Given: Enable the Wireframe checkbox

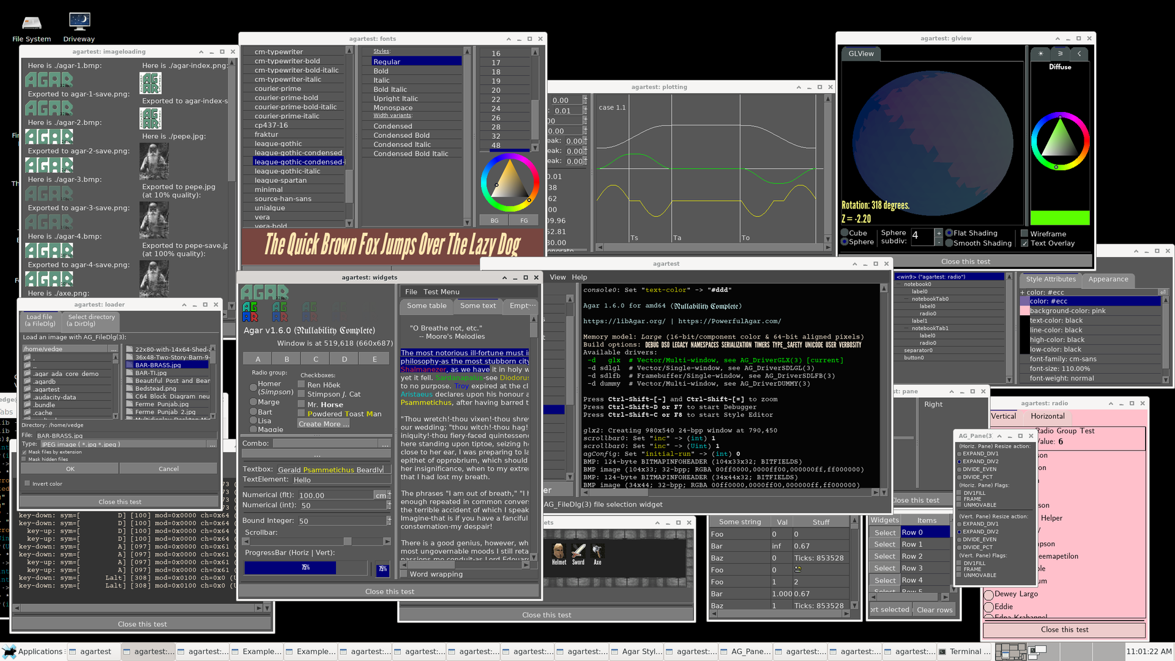Looking at the screenshot, I should click(1024, 234).
